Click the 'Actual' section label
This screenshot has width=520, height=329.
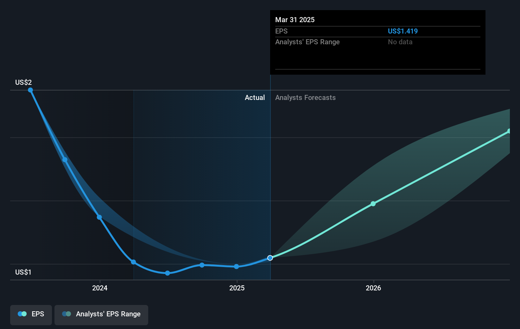pyautogui.click(x=255, y=97)
